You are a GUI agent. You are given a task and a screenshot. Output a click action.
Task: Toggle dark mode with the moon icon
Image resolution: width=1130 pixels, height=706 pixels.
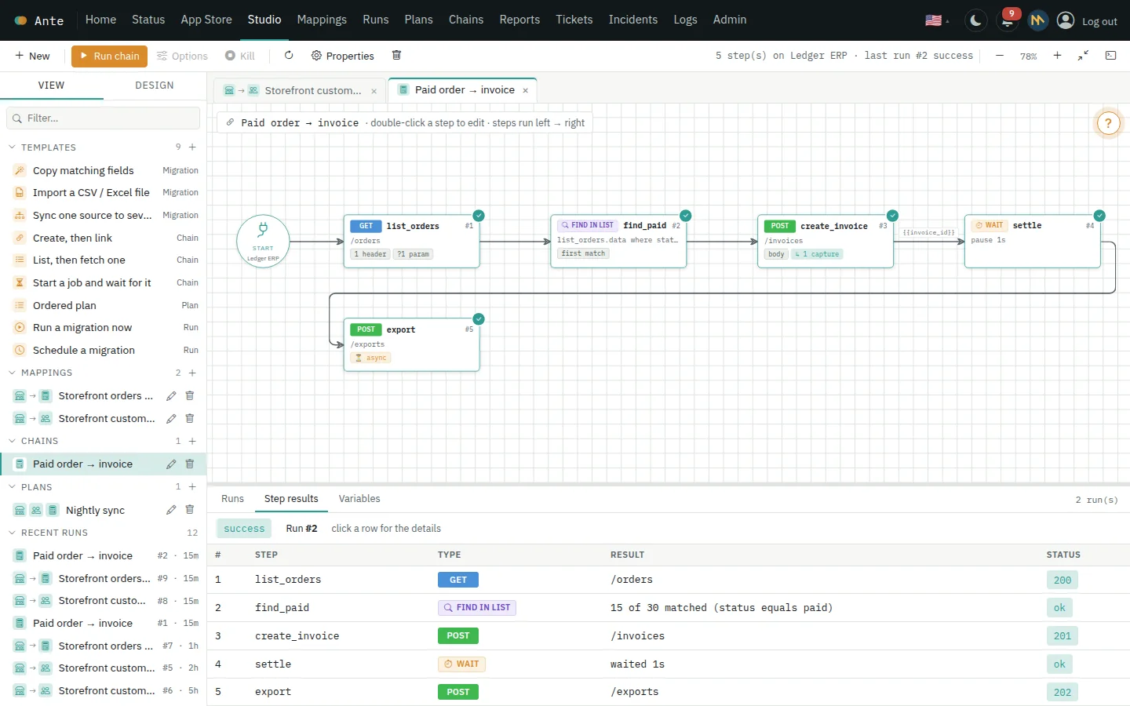coord(976,20)
